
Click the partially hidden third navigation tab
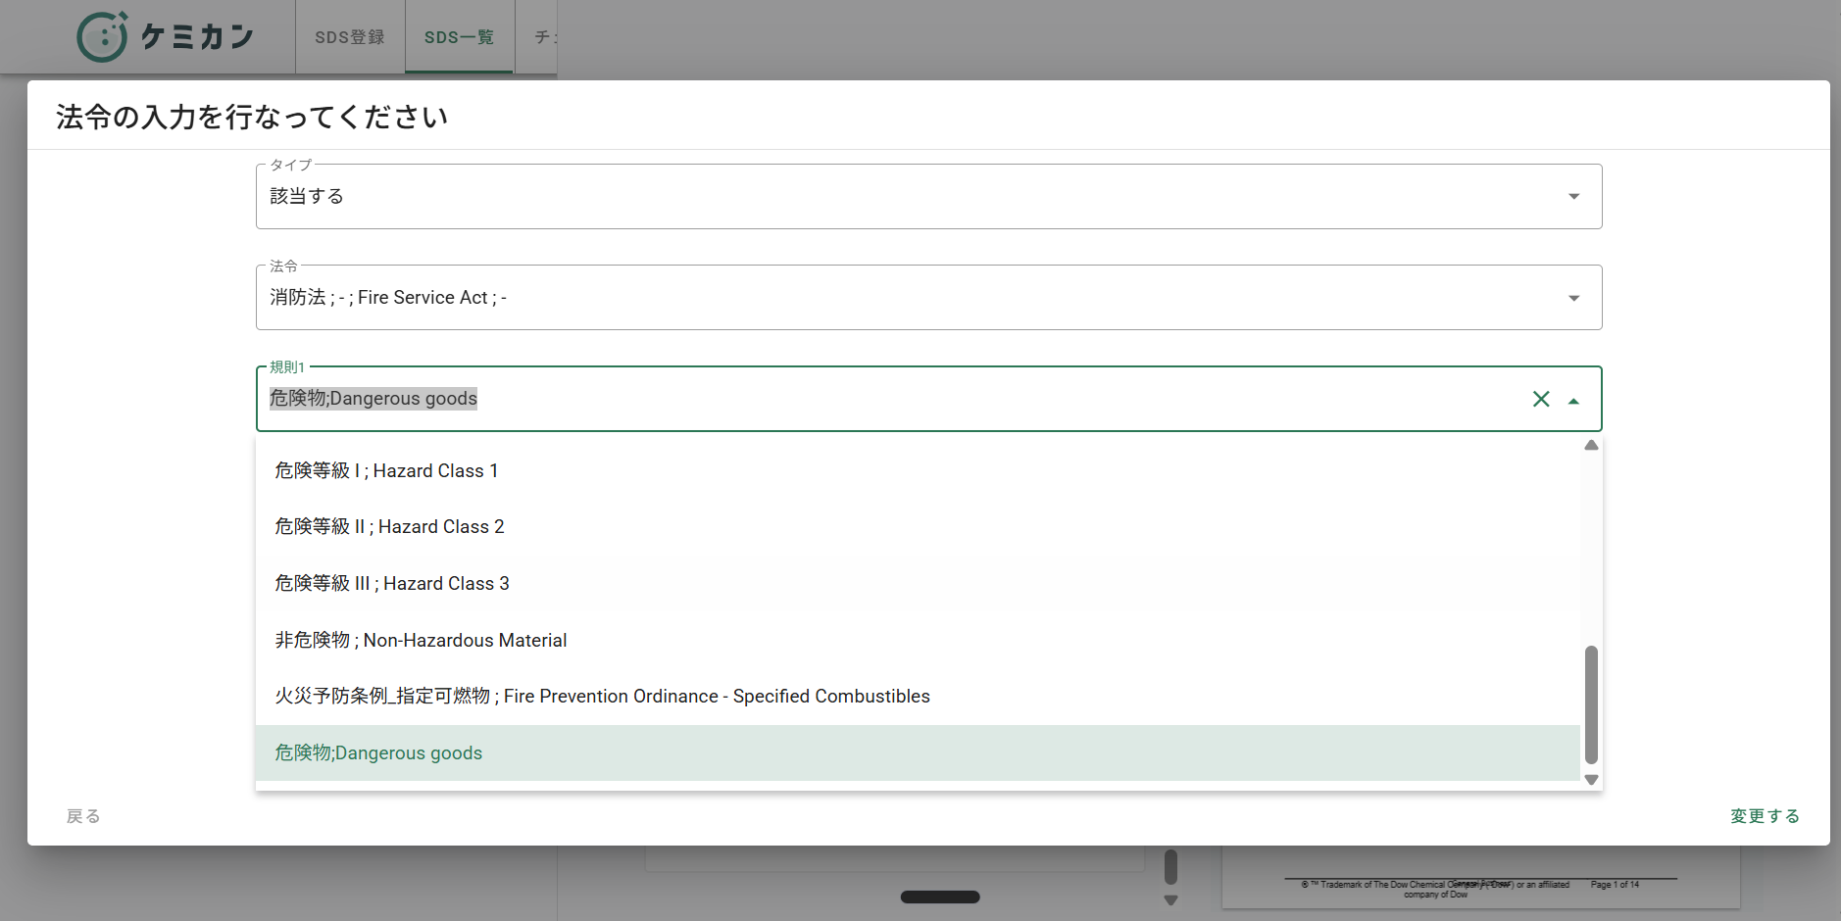[537, 37]
